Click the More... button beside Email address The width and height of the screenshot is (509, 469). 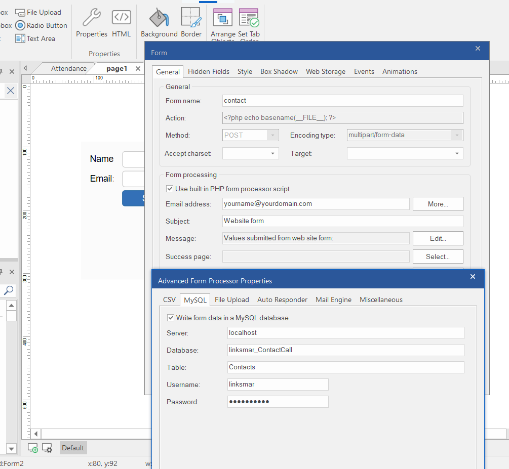click(438, 204)
